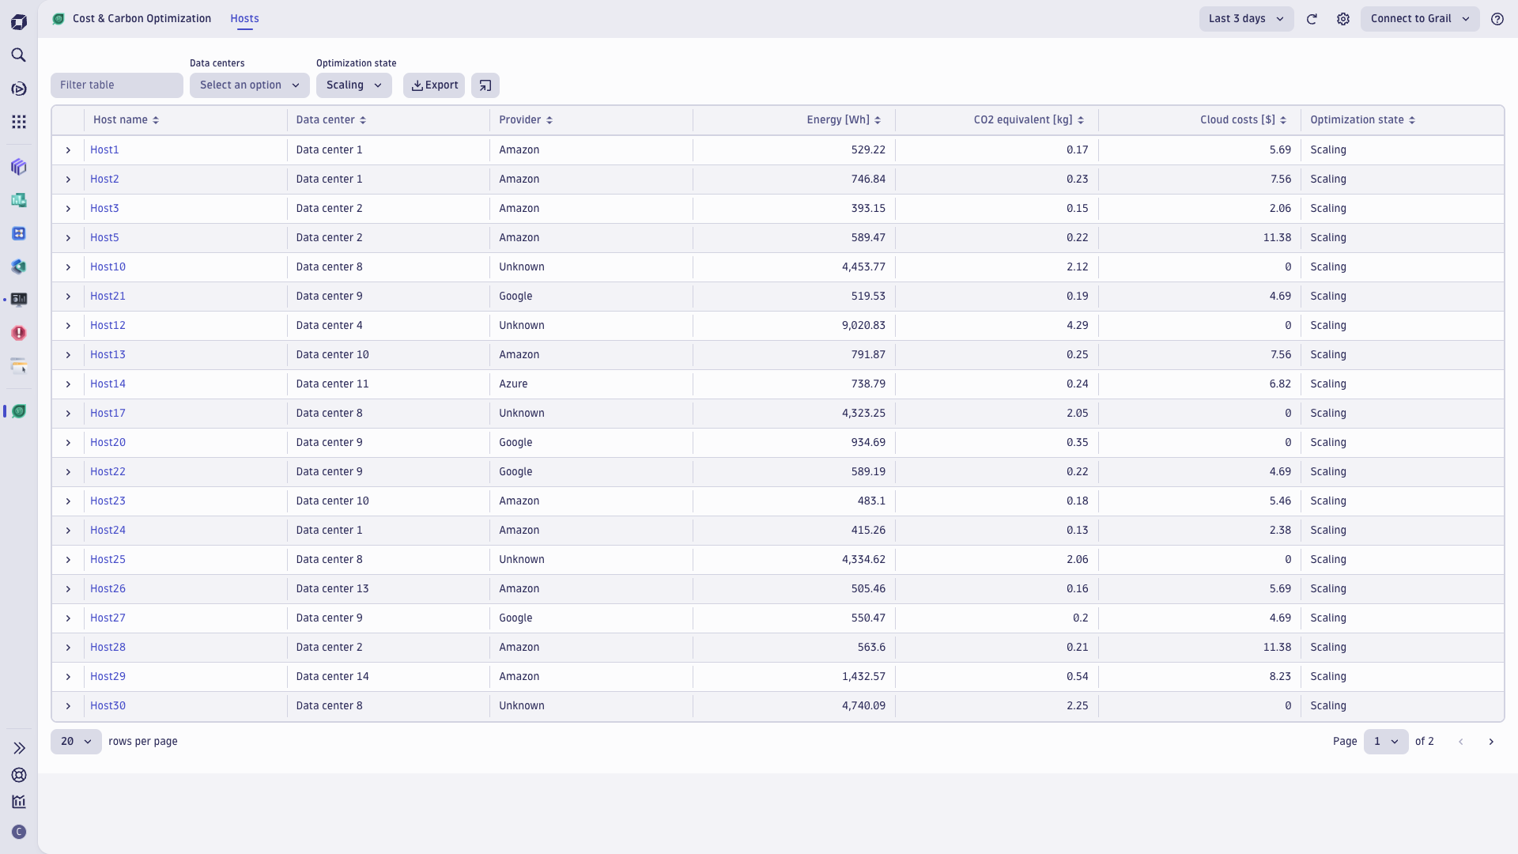1518x854 pixels.
Task: Open the circular play icon in sidebar
Action: pyautogui.click(x=19, y=89)
